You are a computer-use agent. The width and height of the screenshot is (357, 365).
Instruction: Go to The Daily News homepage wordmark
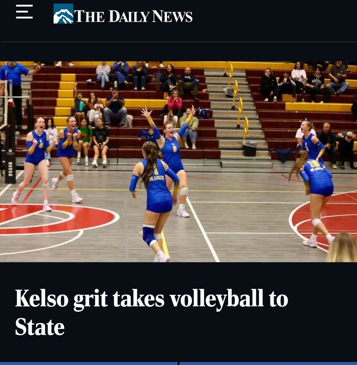pyautogui.click(x=133, y=16)
